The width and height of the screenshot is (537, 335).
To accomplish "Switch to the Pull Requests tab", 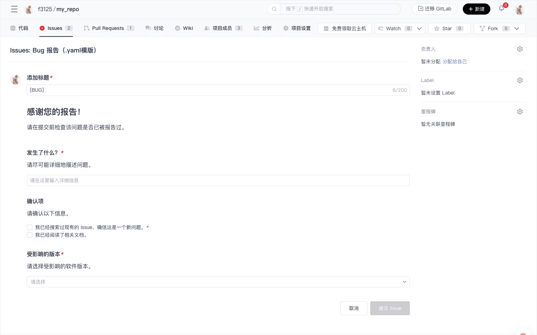I will [x=108, y=28].
